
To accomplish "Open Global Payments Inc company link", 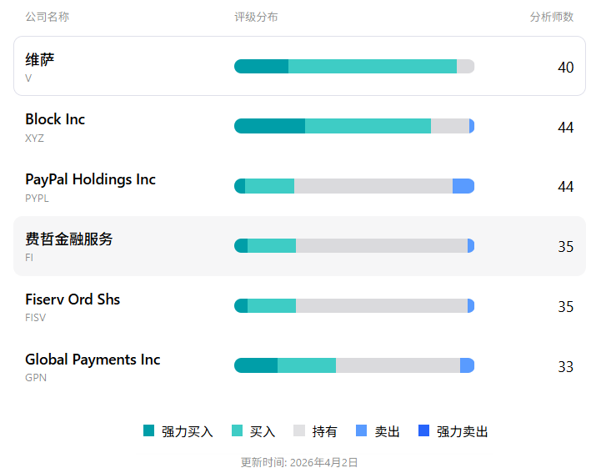I will click(93, 360).
